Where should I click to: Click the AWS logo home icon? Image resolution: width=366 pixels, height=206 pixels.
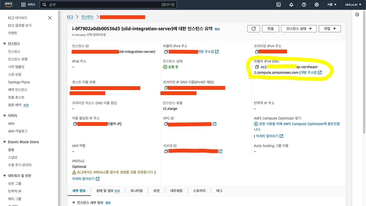tap(9, 5)
